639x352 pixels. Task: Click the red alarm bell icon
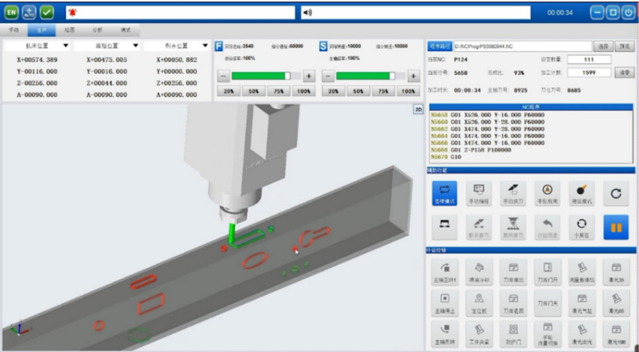72,12
